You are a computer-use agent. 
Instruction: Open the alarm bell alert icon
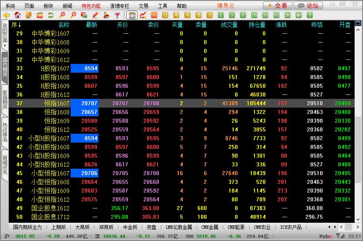[x=106, y=15]
